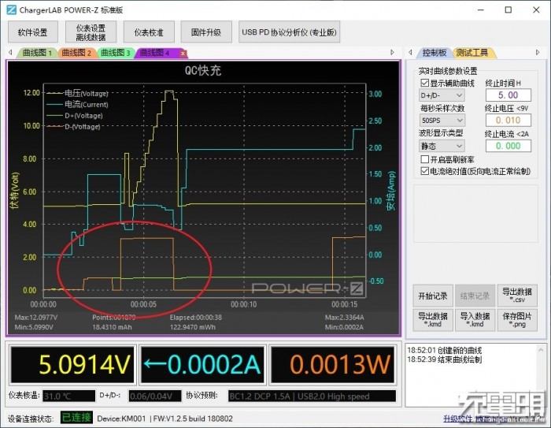
Task: Open 仪表设置 离线数据 meter settings
Action: click(91, 32)
